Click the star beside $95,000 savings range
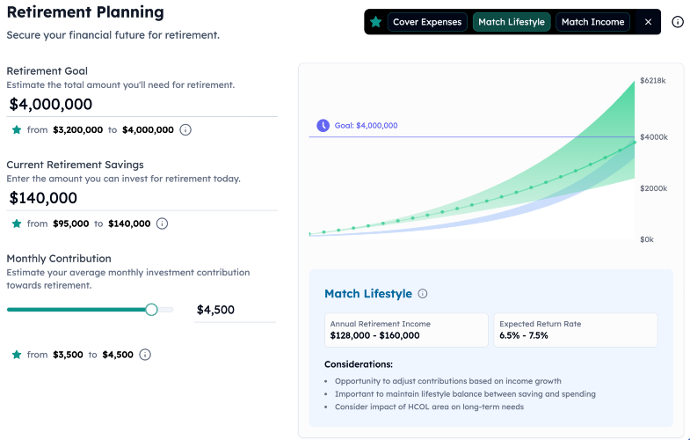 [x=17, y=224]
